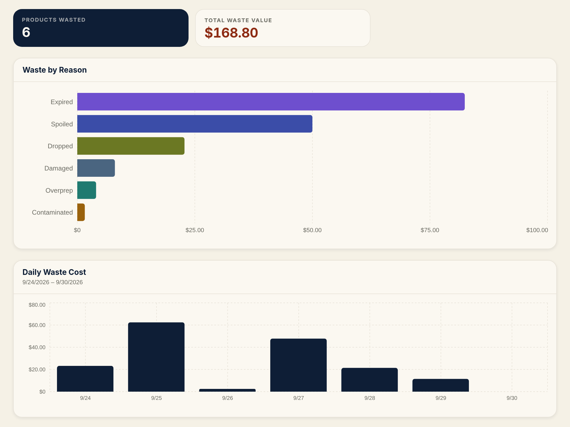Click the Contaminated brown bar
The image size is (570, 427).
[x=81, y=212]
